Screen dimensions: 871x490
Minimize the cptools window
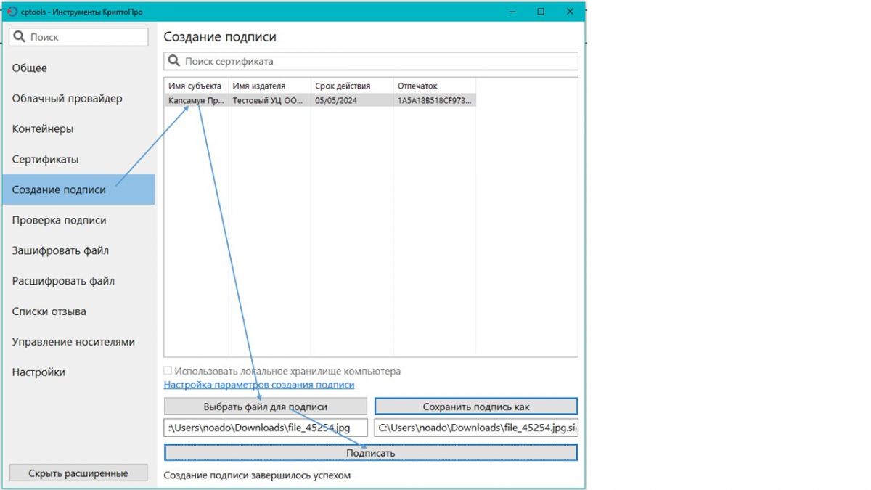512,12
